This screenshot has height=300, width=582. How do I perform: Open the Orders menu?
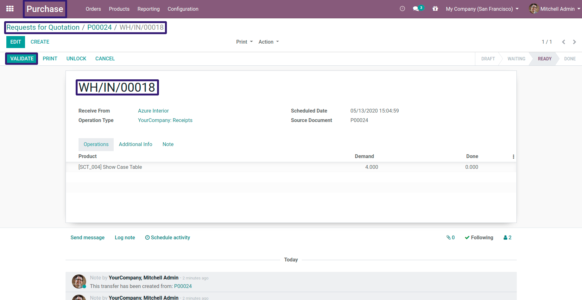[x=93, y=9]
